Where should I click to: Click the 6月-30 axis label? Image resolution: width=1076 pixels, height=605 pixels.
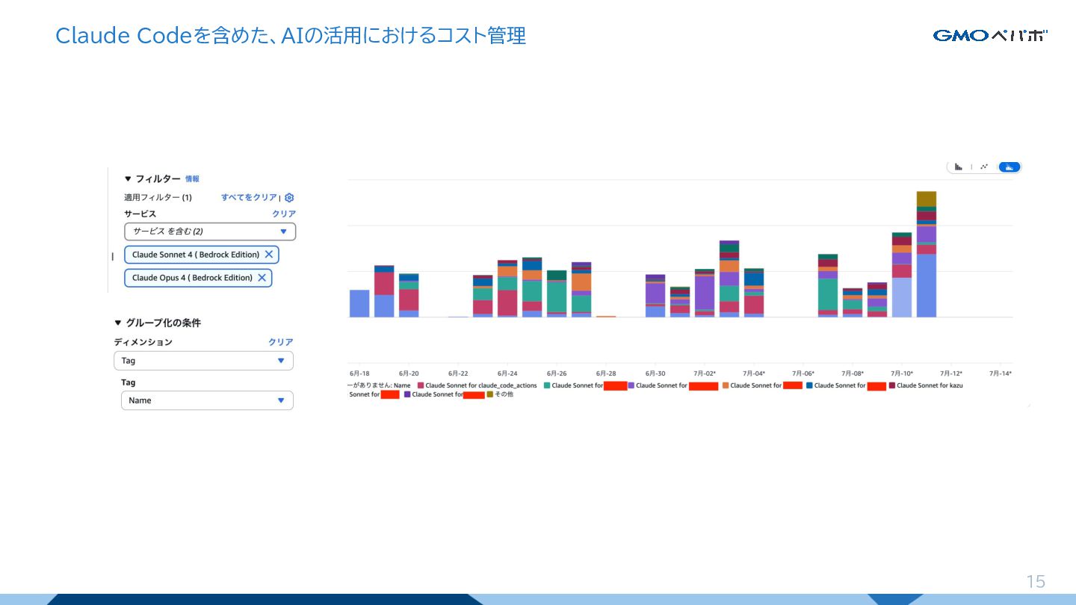(655, 373)
